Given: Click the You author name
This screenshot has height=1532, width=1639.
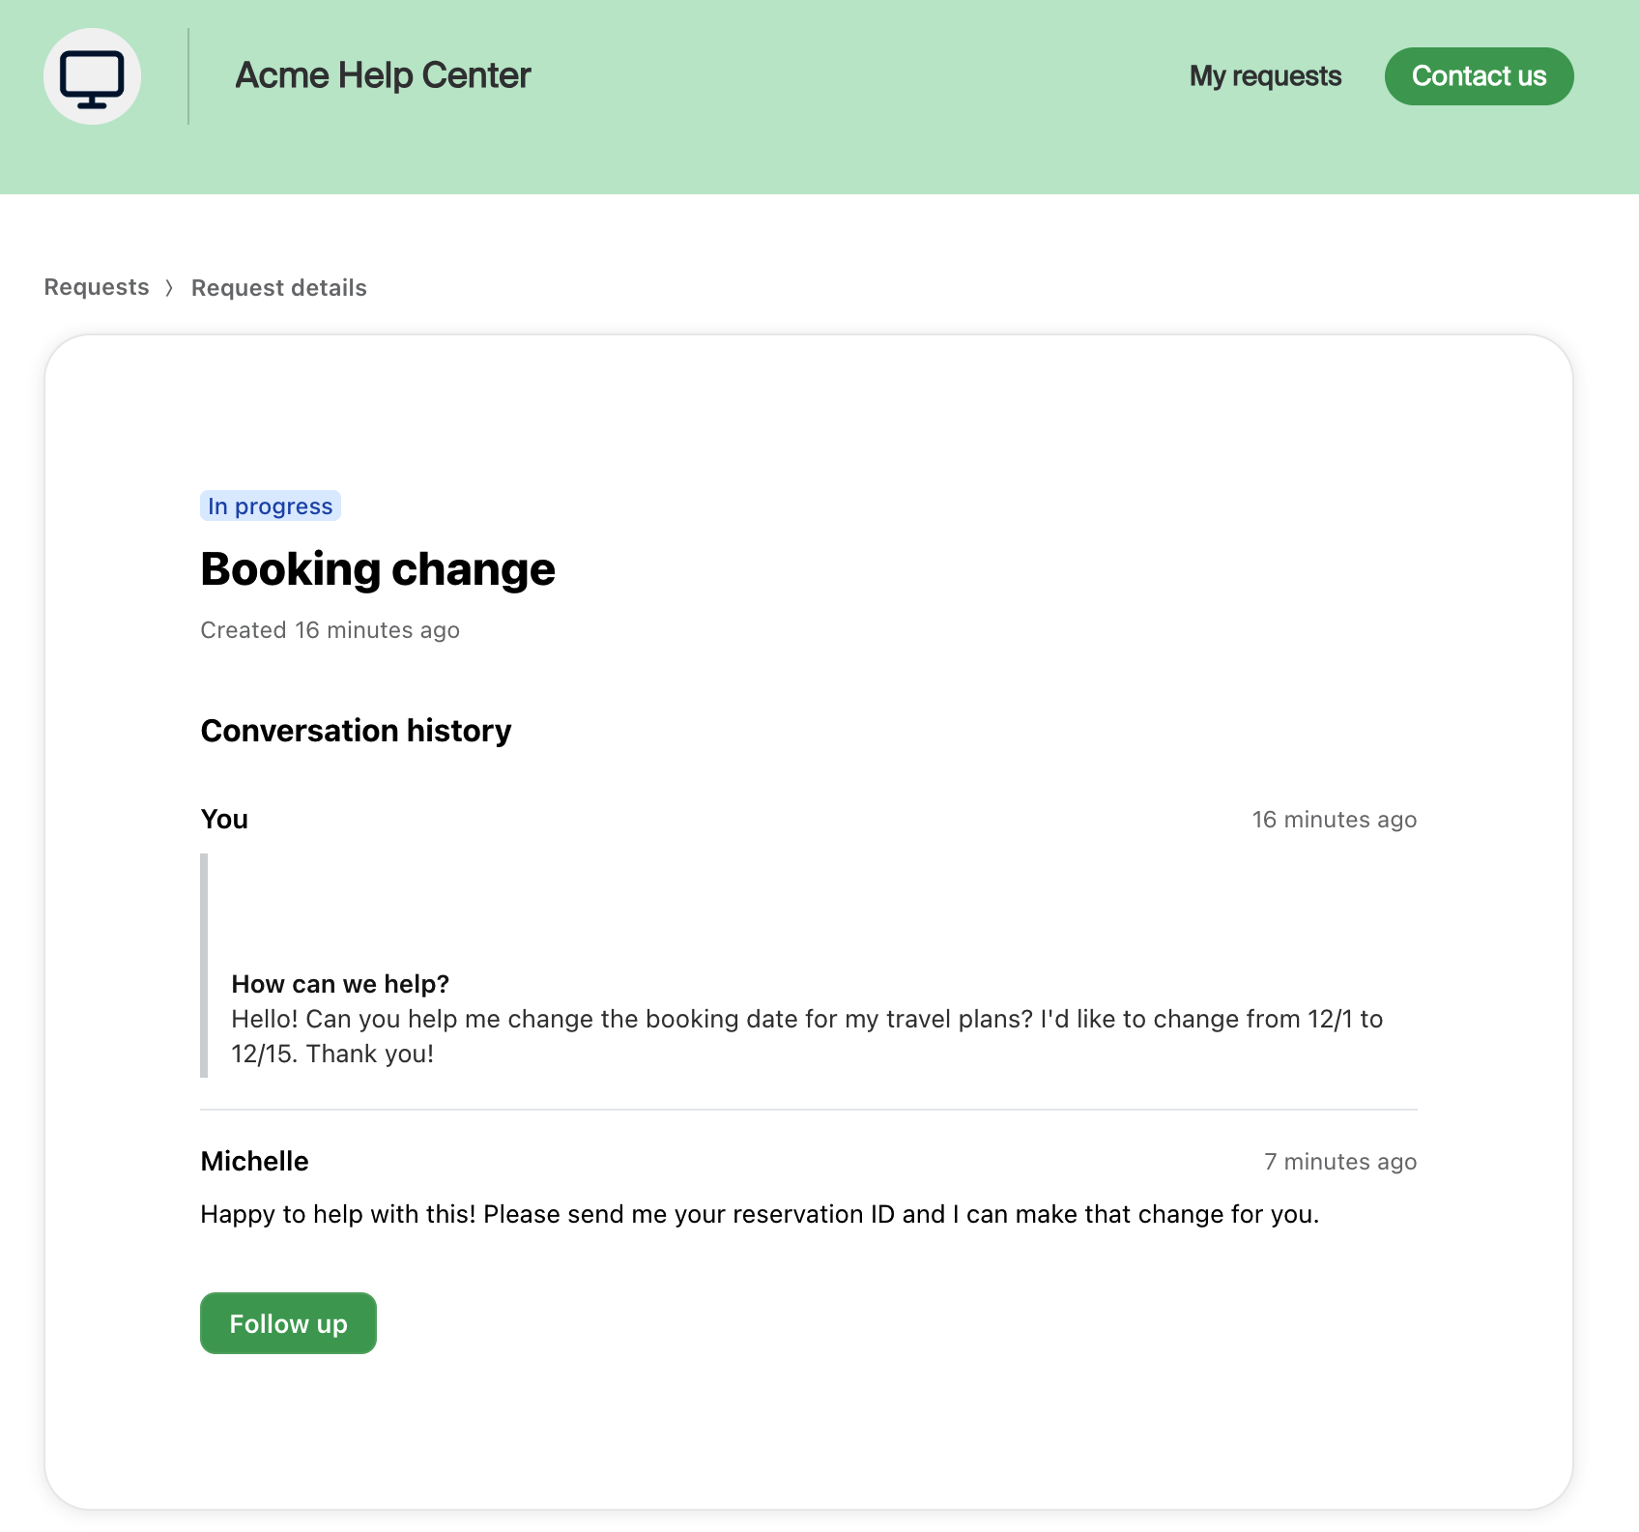Looking at the screenshot, I should (x=224, y=820).
